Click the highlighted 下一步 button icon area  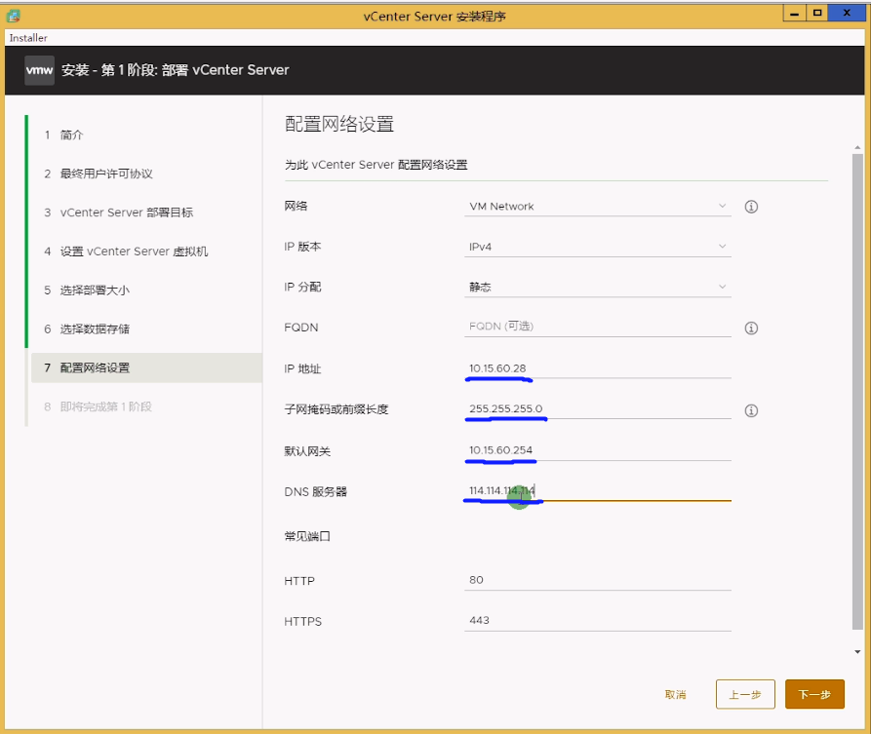click(x=814, y=694)
